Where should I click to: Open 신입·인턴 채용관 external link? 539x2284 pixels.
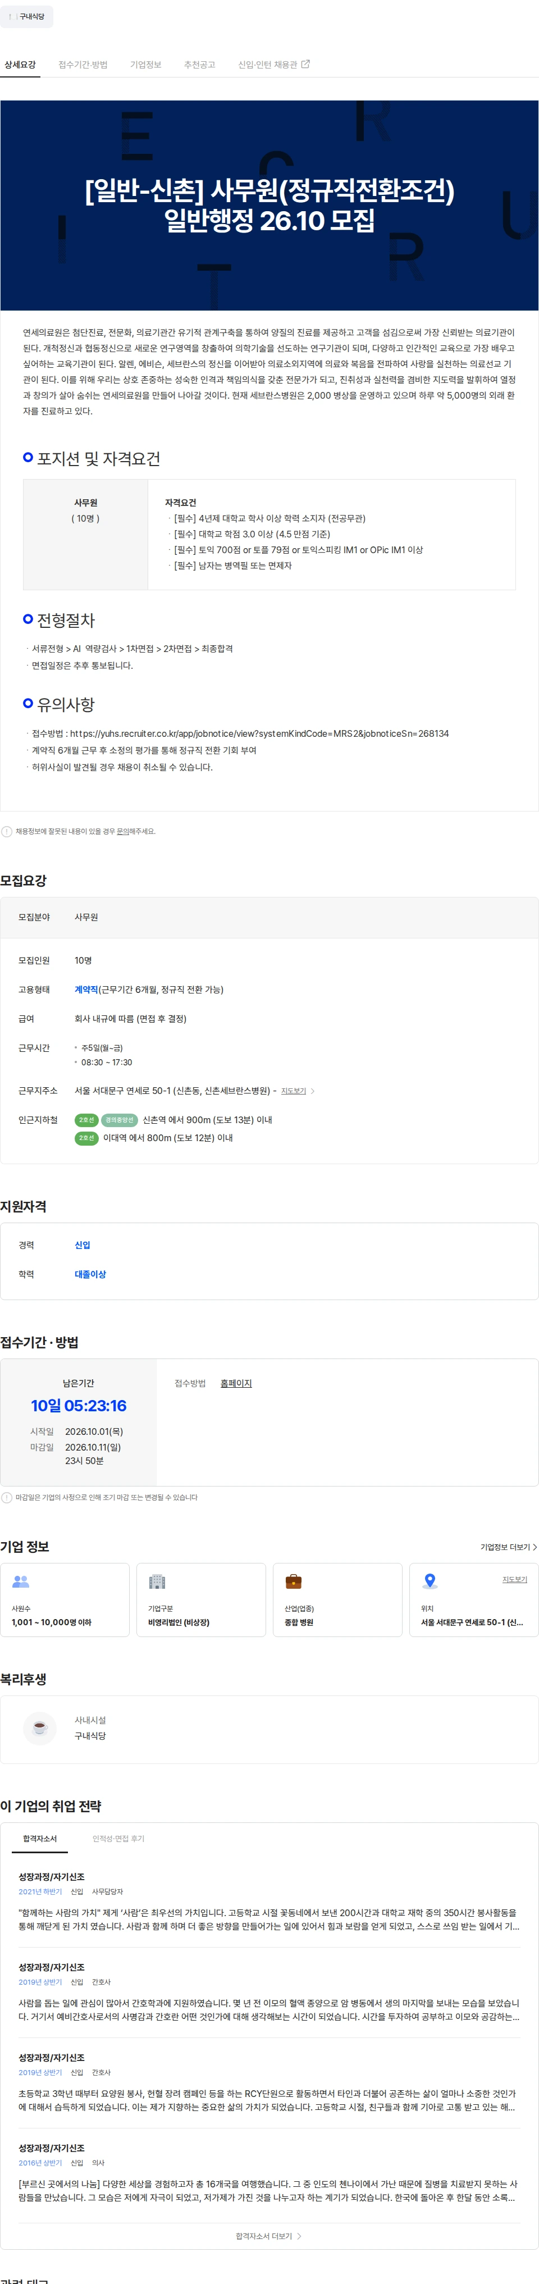(x=274, y=65)
